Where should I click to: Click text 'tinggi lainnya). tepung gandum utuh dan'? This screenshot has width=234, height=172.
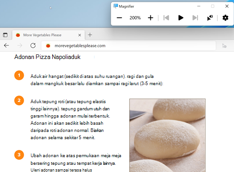70,109
